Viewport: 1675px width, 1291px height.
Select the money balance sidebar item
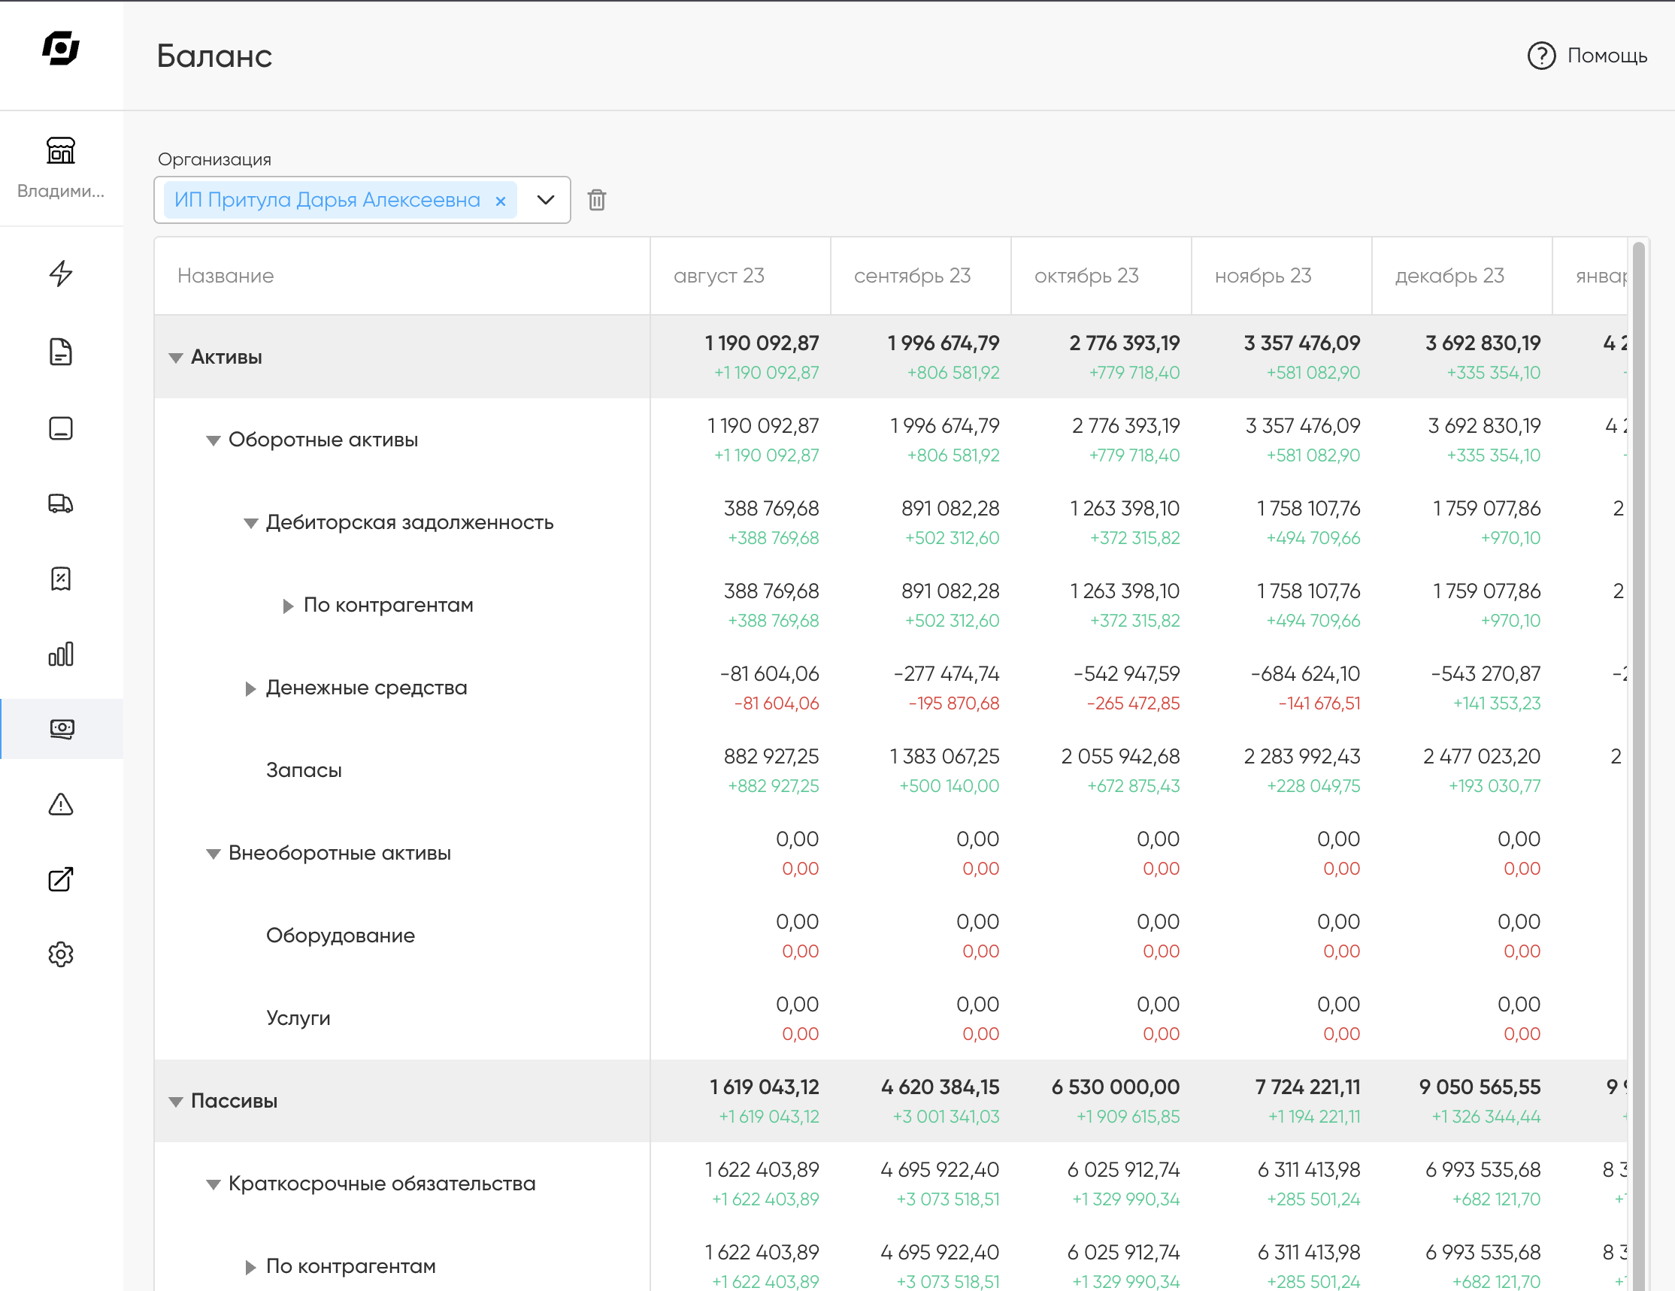(x=62, y=729)
